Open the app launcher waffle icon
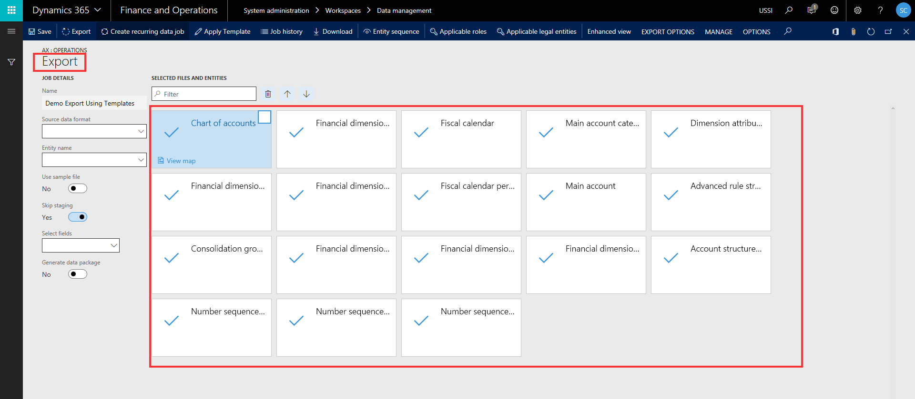 coord(11,10)
